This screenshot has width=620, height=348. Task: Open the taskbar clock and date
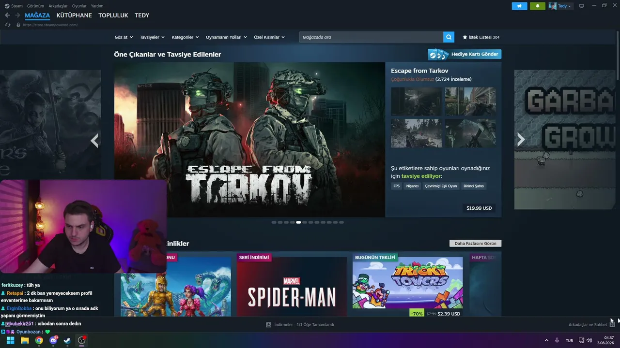(606, 340)
